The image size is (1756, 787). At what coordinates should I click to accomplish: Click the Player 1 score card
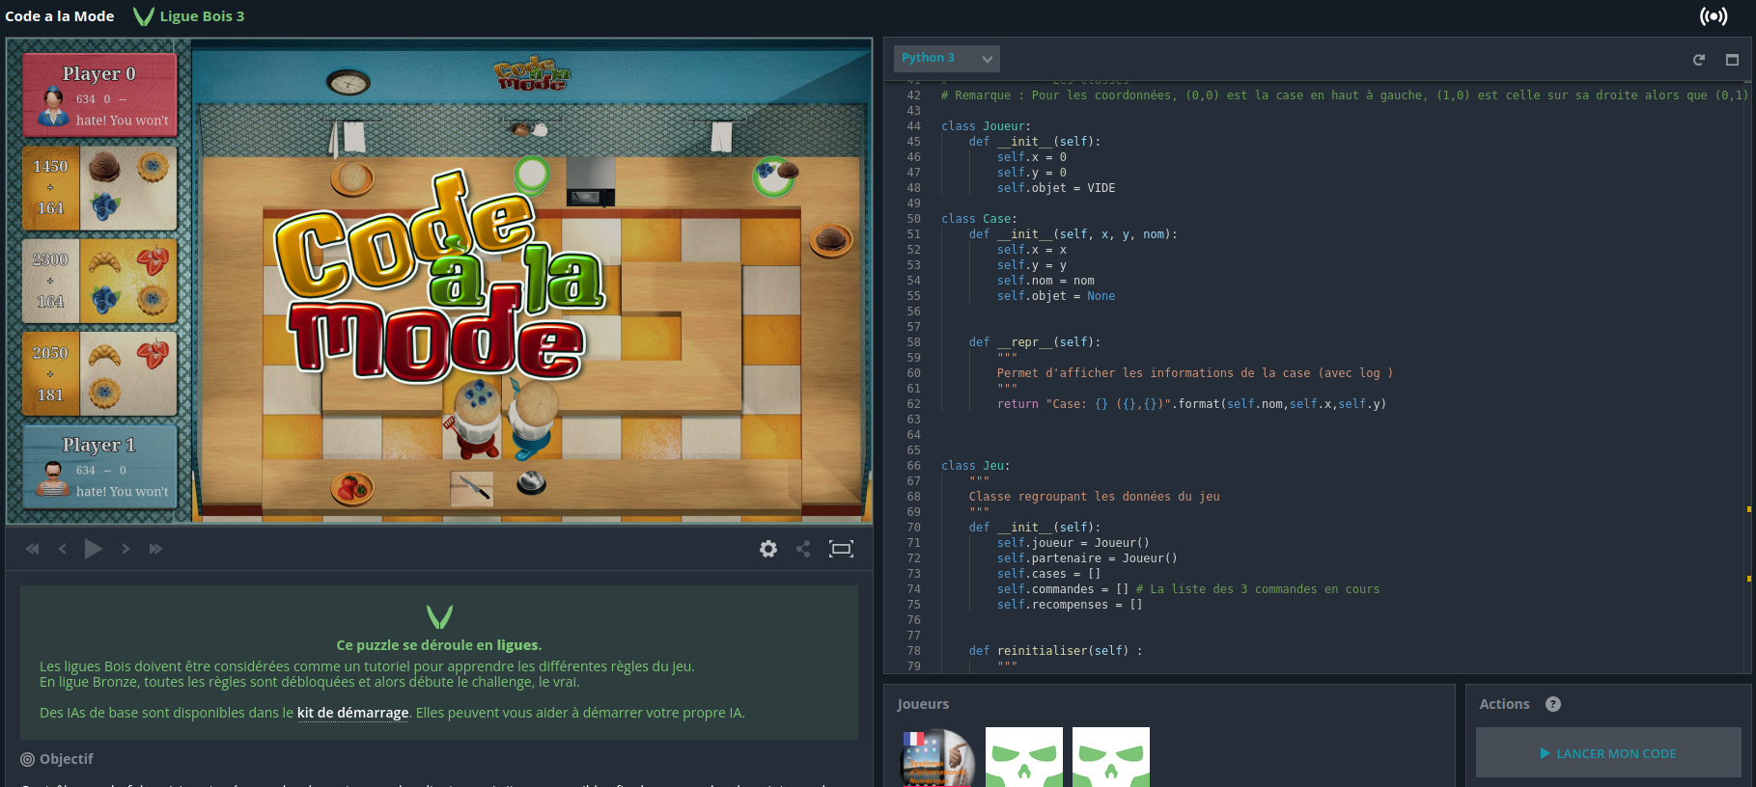pos(99,466)
